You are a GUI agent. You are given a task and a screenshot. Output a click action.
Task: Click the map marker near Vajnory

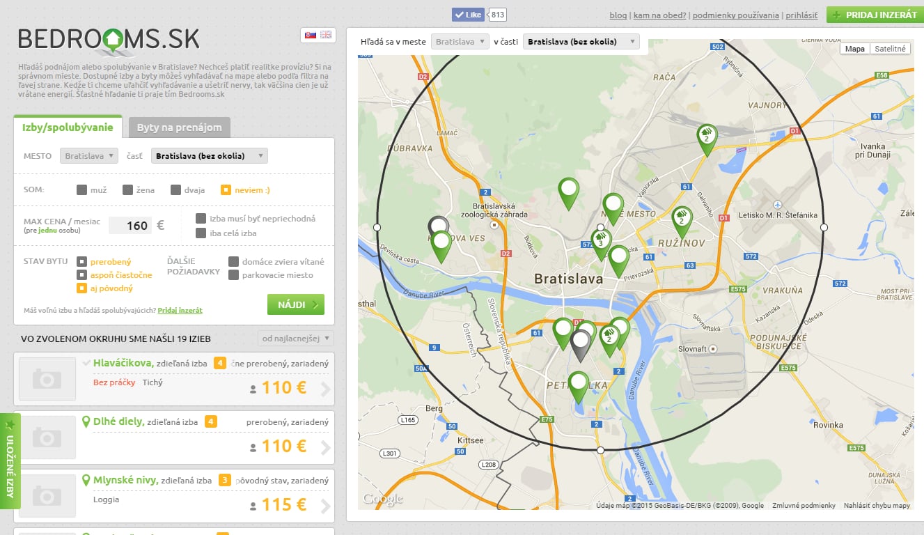click(x=706, y=136)
